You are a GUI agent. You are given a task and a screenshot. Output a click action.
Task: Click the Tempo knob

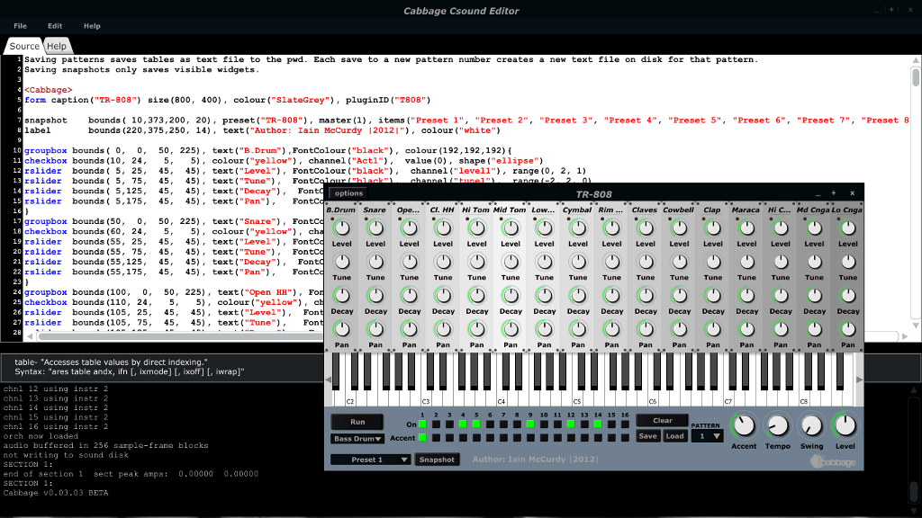[777, 426]
